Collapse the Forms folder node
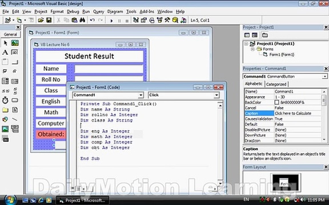 [x=253, y=49]
